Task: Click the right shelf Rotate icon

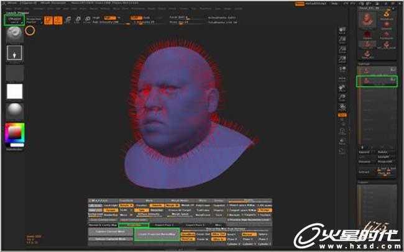Action: (x=342, y=107)
